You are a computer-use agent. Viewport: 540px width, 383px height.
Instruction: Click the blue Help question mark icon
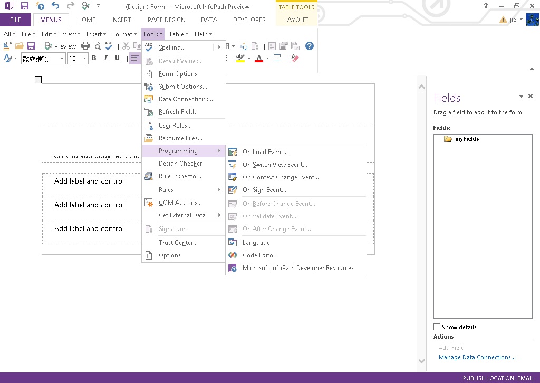click(310, 46)
